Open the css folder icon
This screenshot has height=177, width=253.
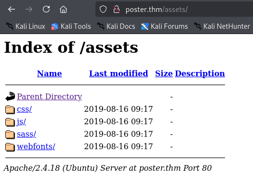tap(10, 110)
